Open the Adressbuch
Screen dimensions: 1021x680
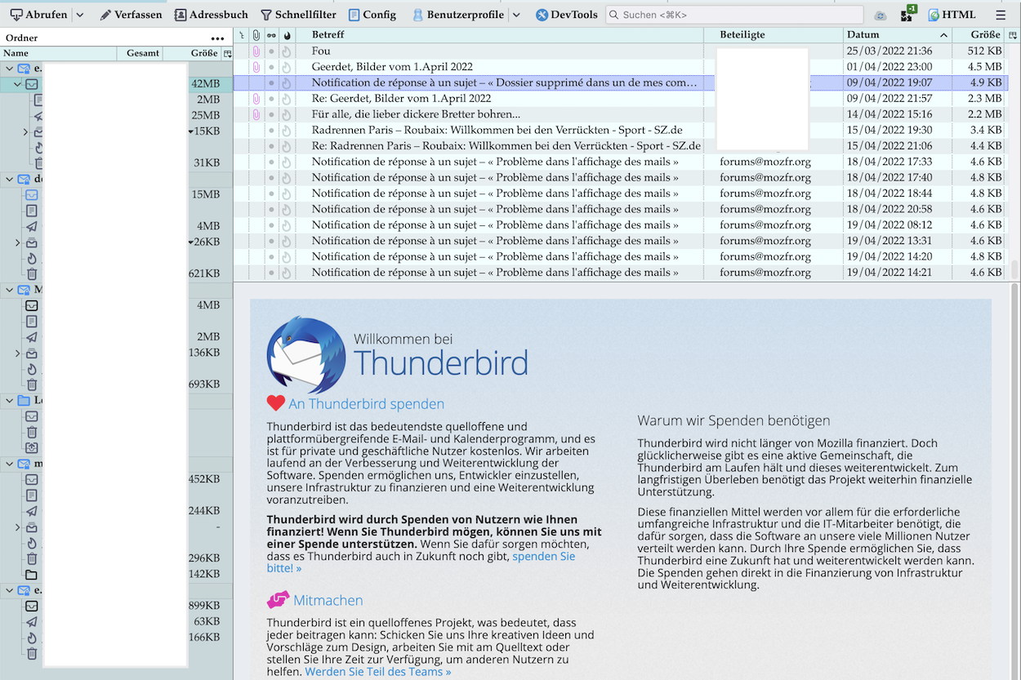(211, 15)
